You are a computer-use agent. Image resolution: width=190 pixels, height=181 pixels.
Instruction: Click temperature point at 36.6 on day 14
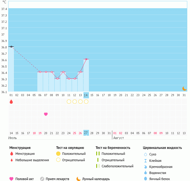pyautogui.click(x=86, y=59)
